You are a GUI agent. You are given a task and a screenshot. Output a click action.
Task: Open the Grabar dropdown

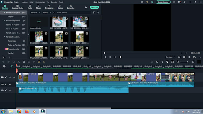(47, 13)
